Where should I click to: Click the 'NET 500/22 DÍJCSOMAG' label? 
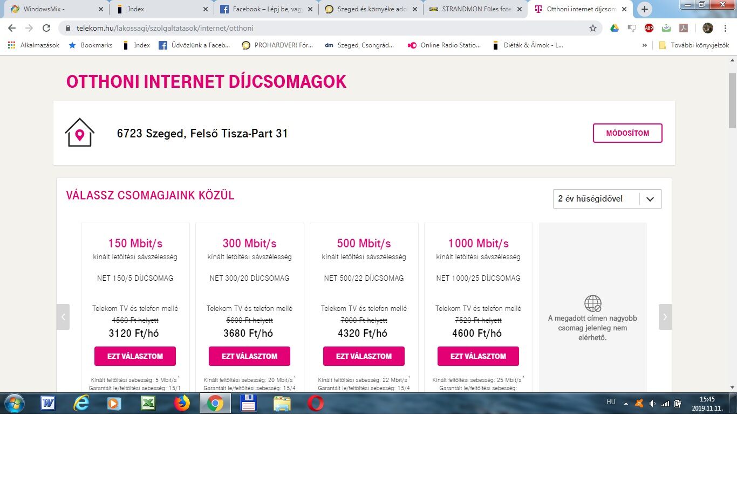coord(364,279)
